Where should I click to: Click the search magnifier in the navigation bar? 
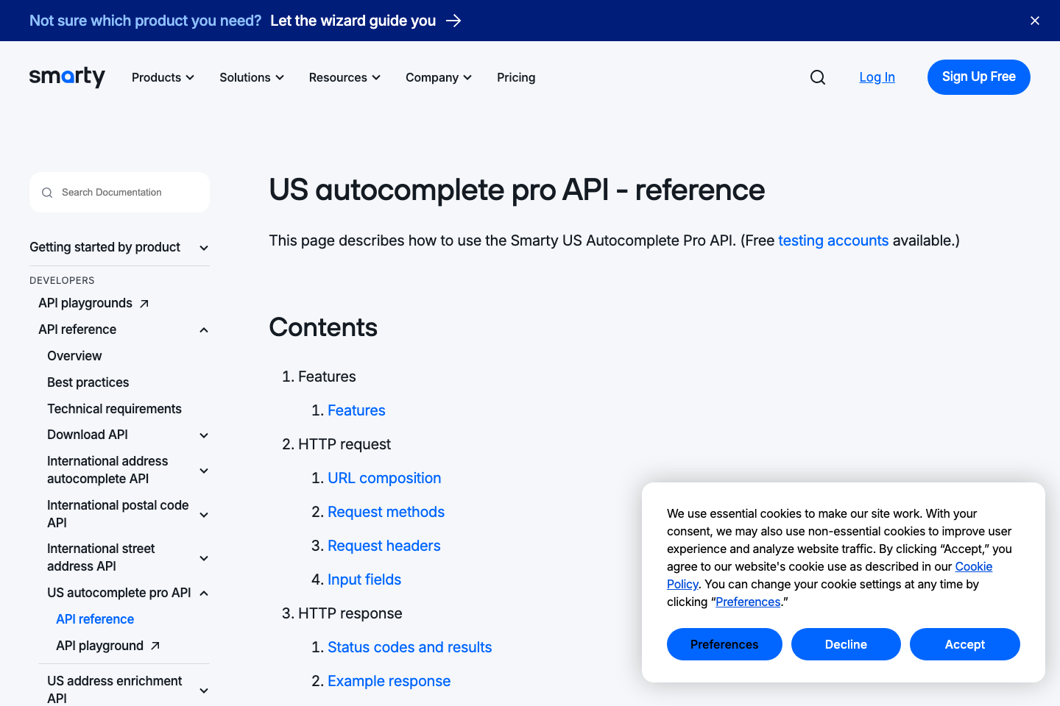tap(817, 76)
